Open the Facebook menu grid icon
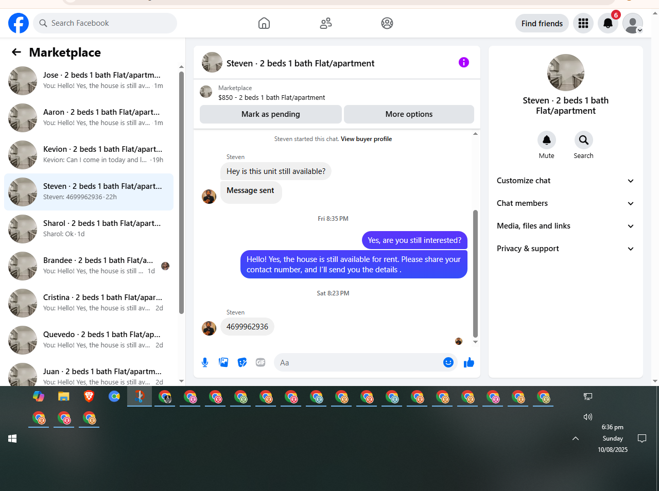This screenshot has height=491, width=659. coord(583,23)
